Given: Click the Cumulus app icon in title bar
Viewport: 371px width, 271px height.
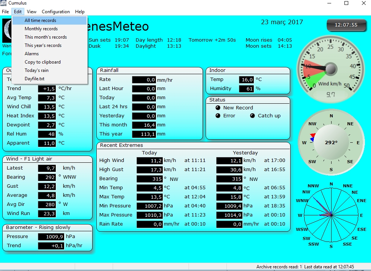Looking at the screenshot, I should click(x=4, y=3).
